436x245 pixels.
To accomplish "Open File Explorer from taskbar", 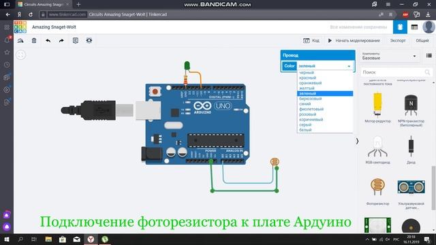I will (48, 239).
